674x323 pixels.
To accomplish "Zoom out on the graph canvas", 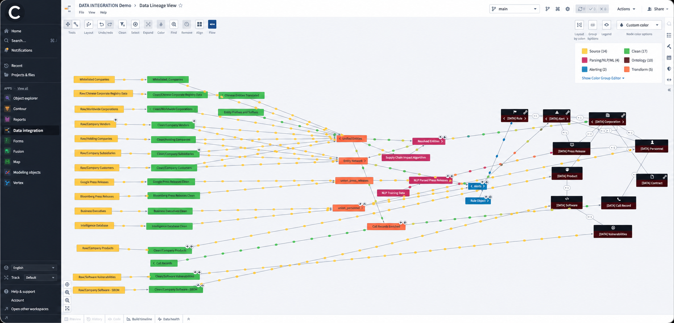I will coord(67,300).
